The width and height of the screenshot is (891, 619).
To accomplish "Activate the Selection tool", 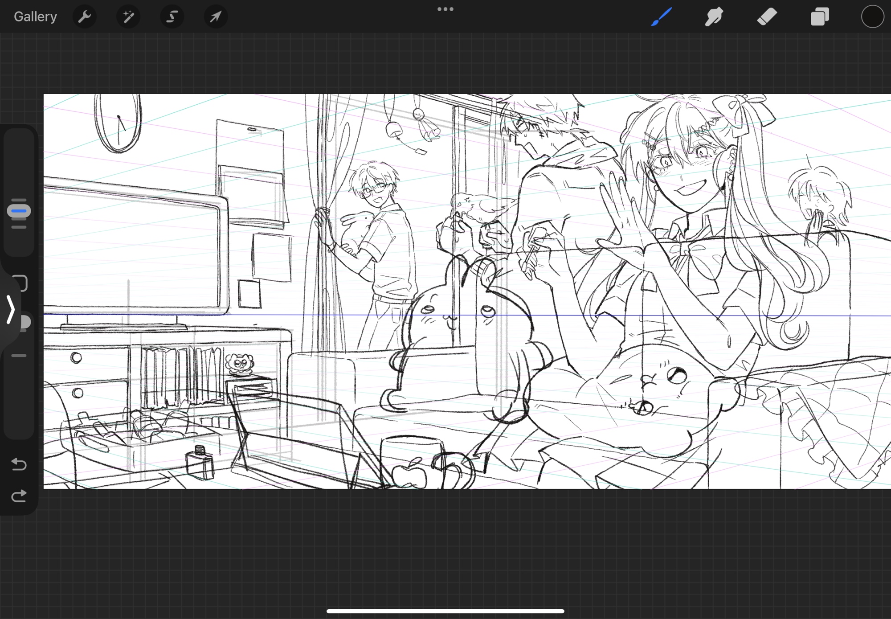I will [172, 17].
